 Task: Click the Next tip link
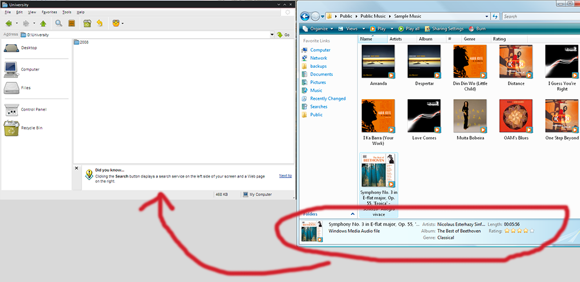(285, 175)
